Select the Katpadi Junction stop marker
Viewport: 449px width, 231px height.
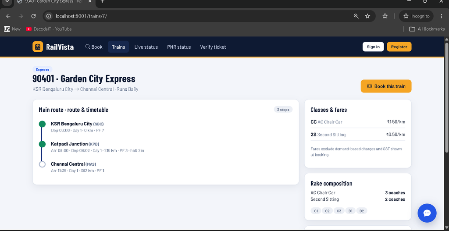click(42, 144)
